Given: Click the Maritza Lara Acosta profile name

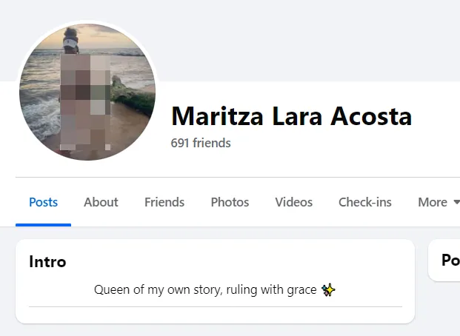Looking at the screenshot, I should (292, 116).
